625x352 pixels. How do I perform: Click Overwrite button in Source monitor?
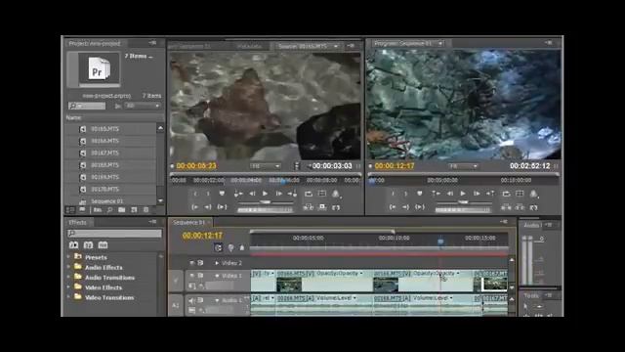coord(322,207)
